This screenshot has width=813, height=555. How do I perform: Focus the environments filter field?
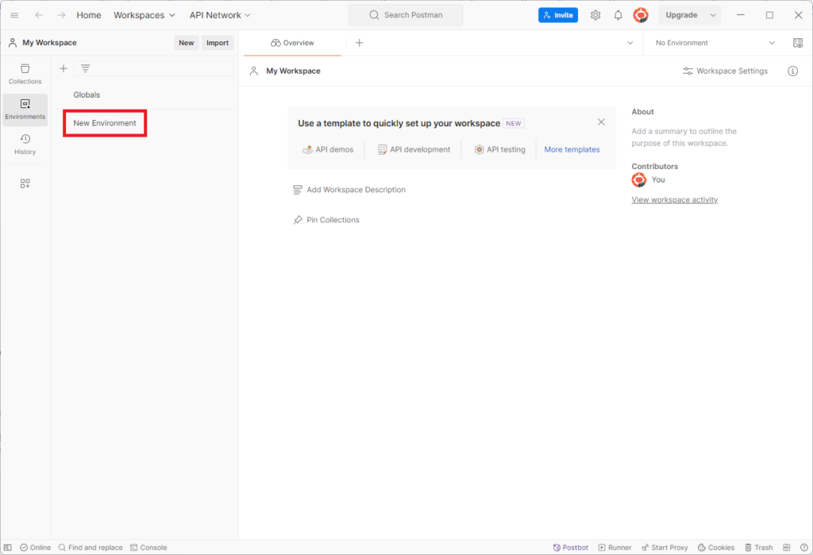153,68
